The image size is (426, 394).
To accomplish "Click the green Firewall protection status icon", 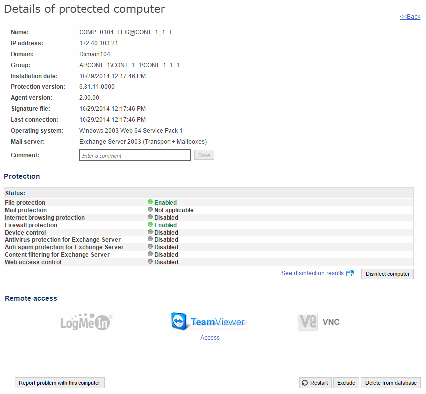I will coord(150,225).
